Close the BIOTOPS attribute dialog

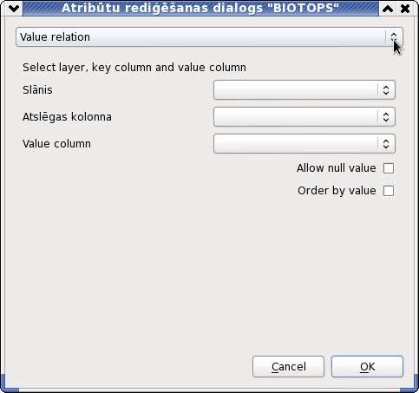pyautogui.click(x=405, y=9)
